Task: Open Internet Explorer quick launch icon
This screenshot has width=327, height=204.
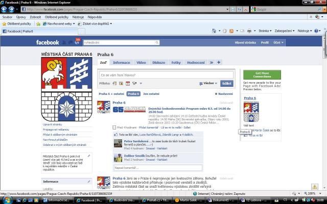Action: pyautogui.click(x=25, y=200)
